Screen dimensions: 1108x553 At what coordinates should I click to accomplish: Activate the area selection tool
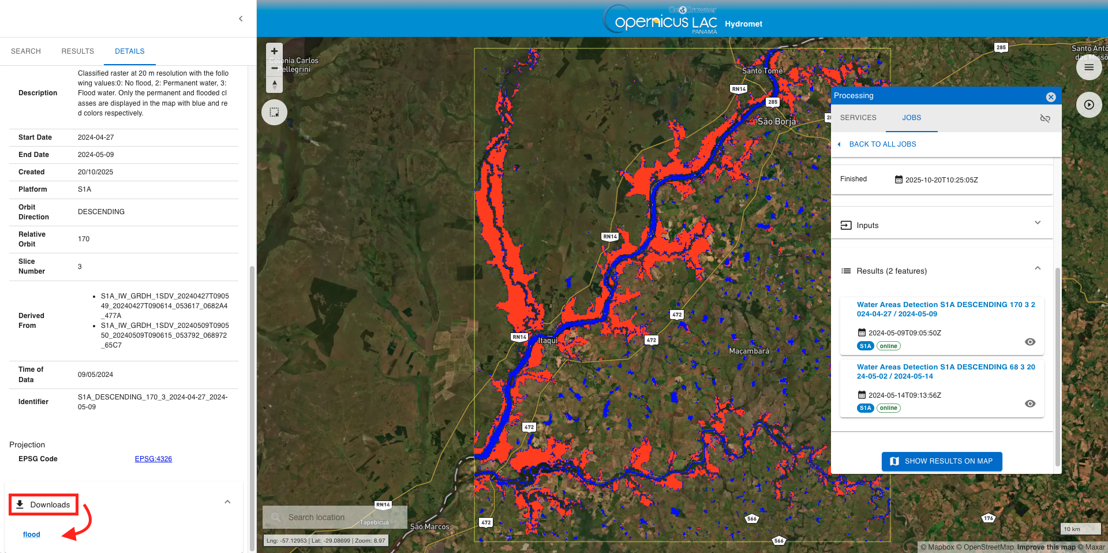tap(274, 113)
